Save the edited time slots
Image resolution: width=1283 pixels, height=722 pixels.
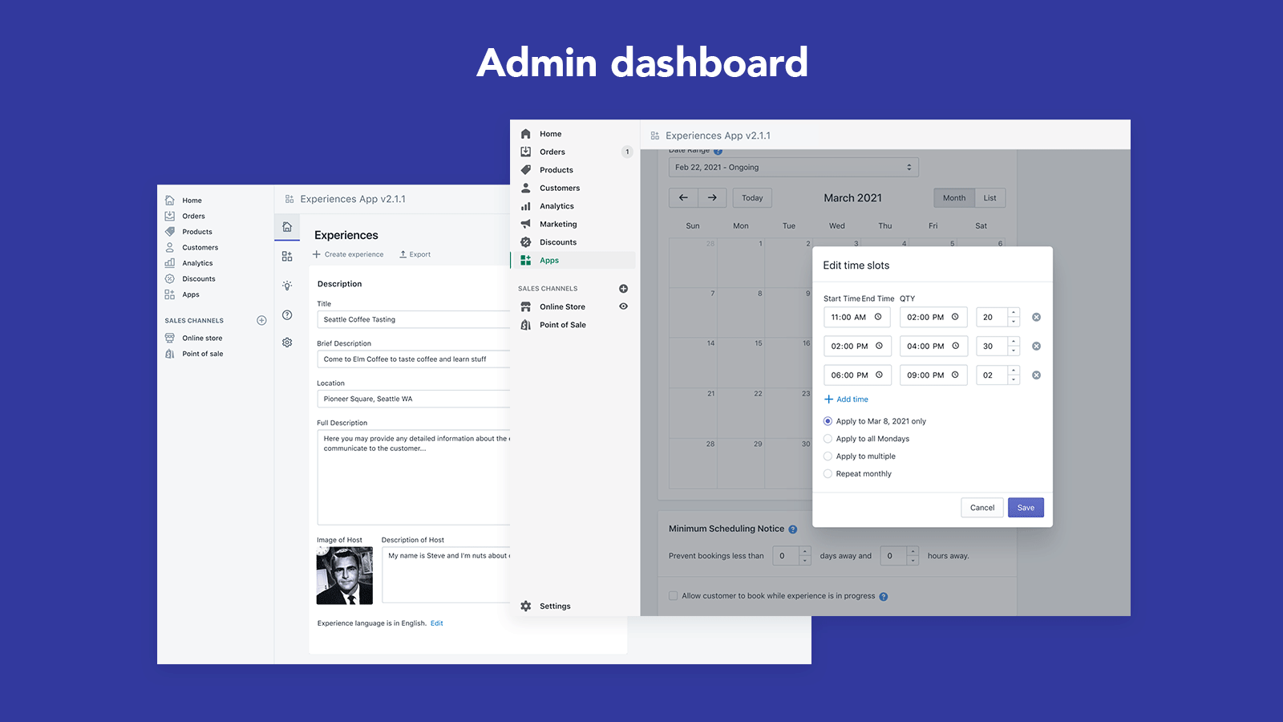point(1026,507)
